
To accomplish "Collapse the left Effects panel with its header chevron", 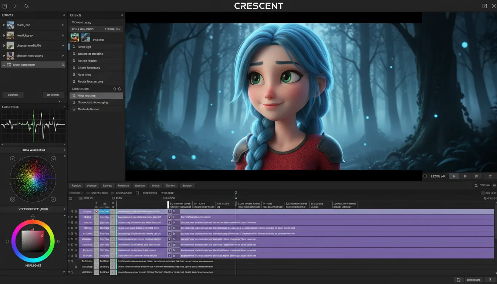I will [x=64, y=15].
